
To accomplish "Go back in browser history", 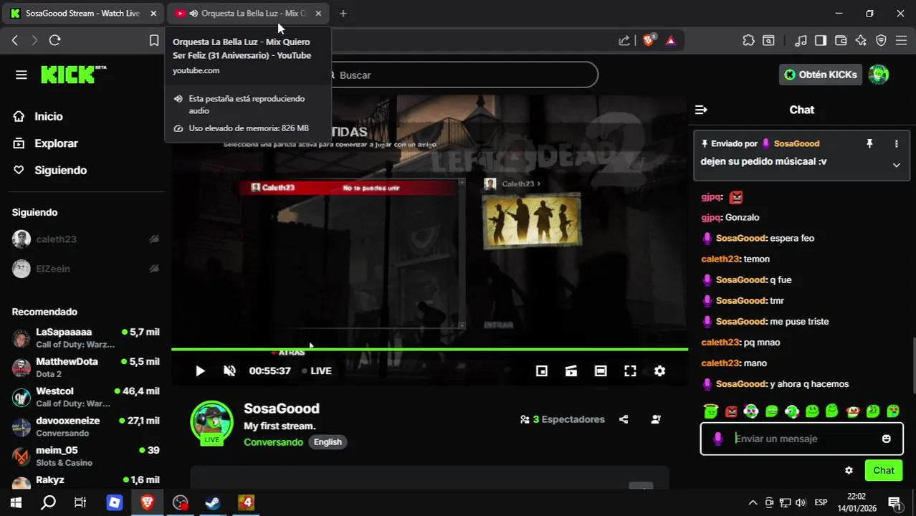I will tap(15, 41).
